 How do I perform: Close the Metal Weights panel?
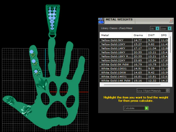coord(171,21)
